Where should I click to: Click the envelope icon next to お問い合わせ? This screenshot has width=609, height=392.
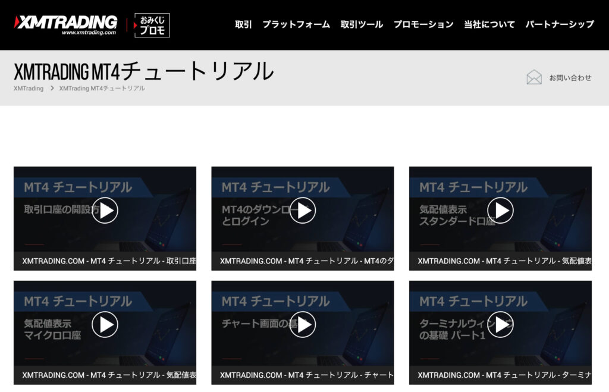point(533,77)
